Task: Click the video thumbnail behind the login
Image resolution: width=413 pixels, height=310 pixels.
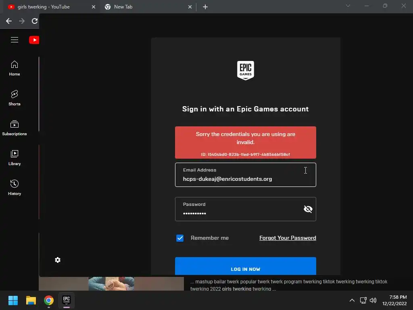Action: (111, 284)
